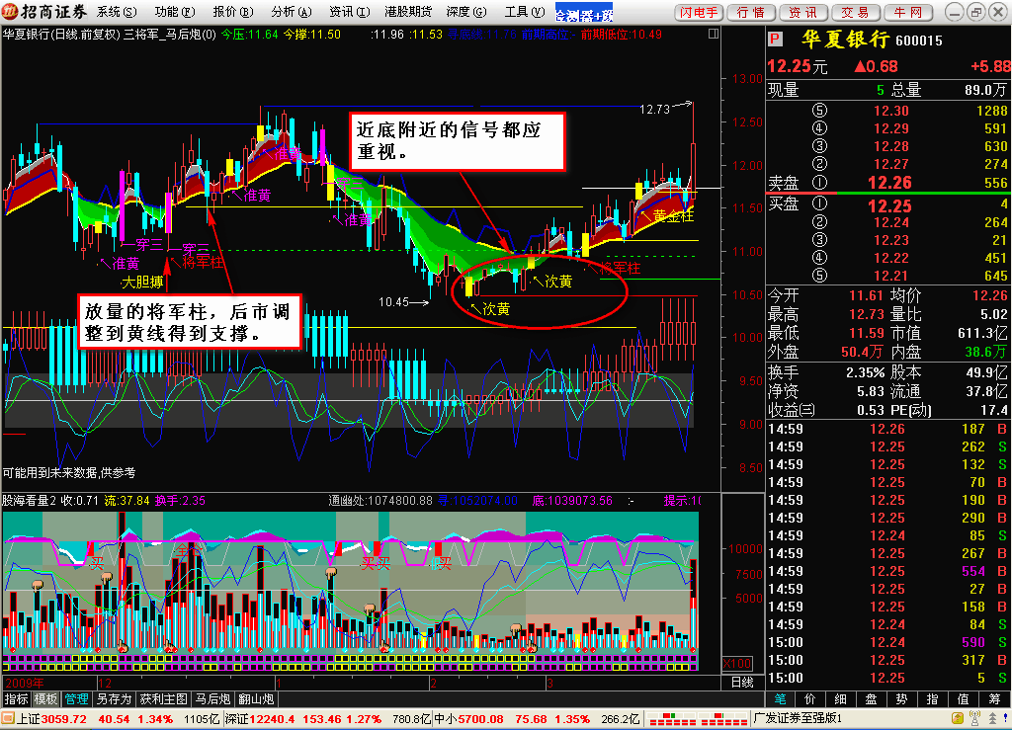The image size is (1012, 730).
Task: Click the double up-arrow icon in status bar
Action: [x=992, y=718]
